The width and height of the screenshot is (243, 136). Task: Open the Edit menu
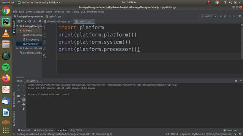coord(22,12)
